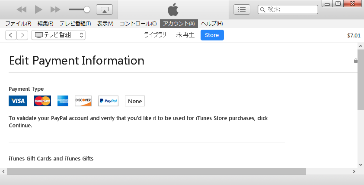Click the Payment Type label
The image size is (364, 185).
(26, 89)
